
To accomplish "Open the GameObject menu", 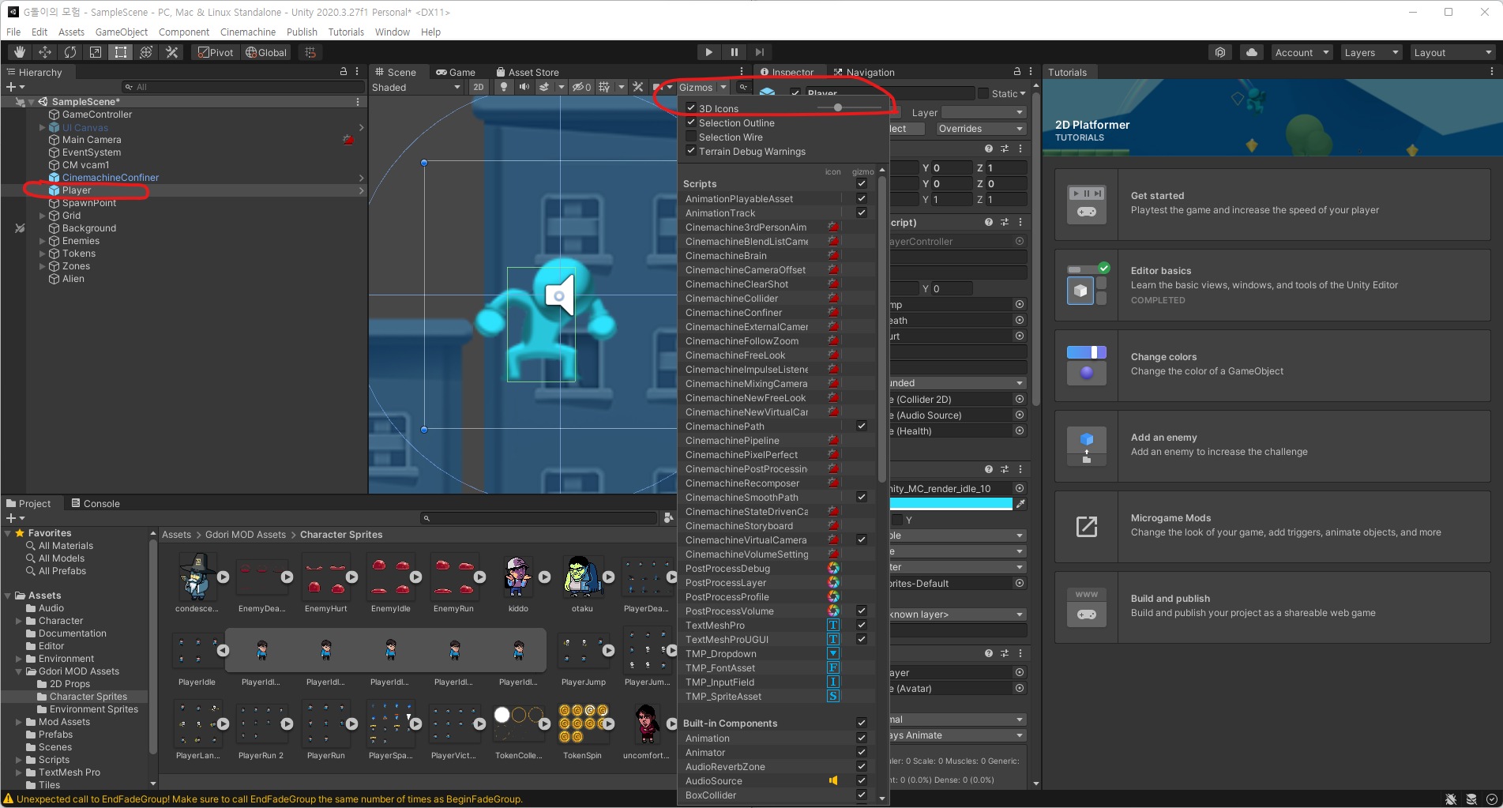I will pyautogui.click(x=122, y=32).
